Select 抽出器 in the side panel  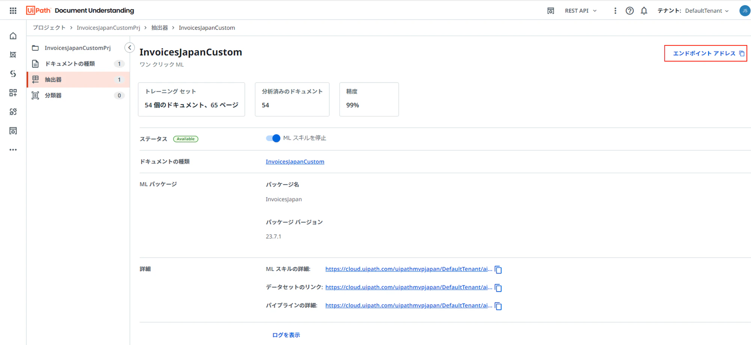tap(78, 80)
